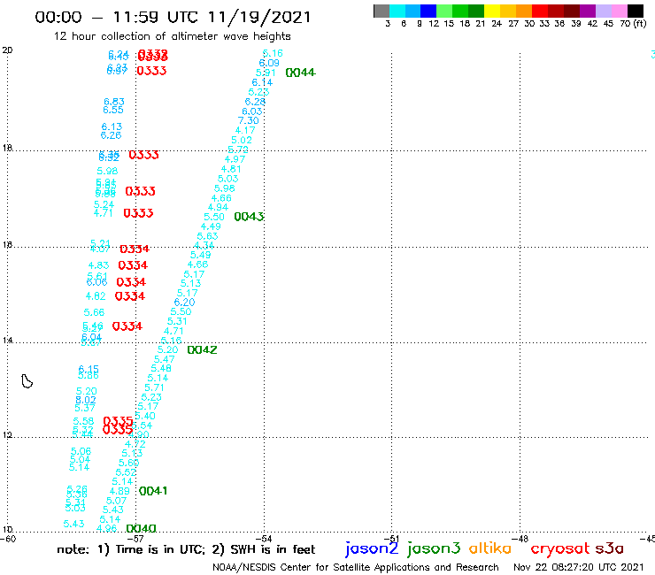Click the -54 longitude axis label
The height and width of the screenshot is (575, 655).
click(x=264, y=539)
